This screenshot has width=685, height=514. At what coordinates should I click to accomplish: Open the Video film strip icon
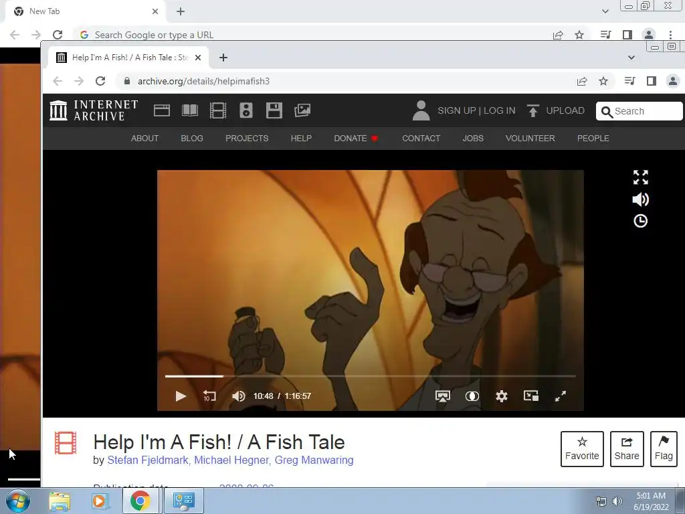[217, 110]
